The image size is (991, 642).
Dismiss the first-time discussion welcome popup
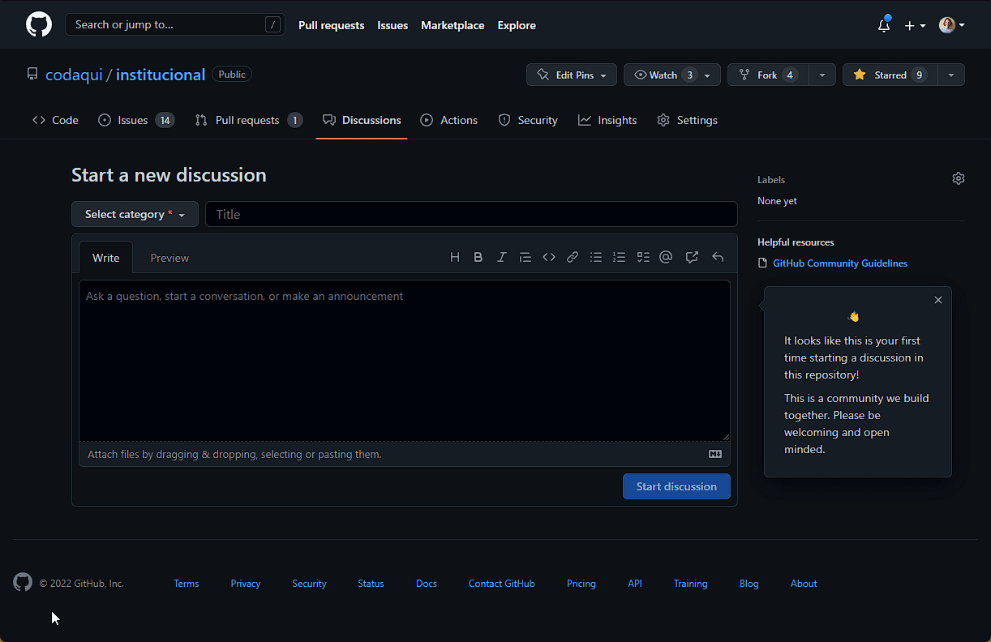tap(938, 300)
